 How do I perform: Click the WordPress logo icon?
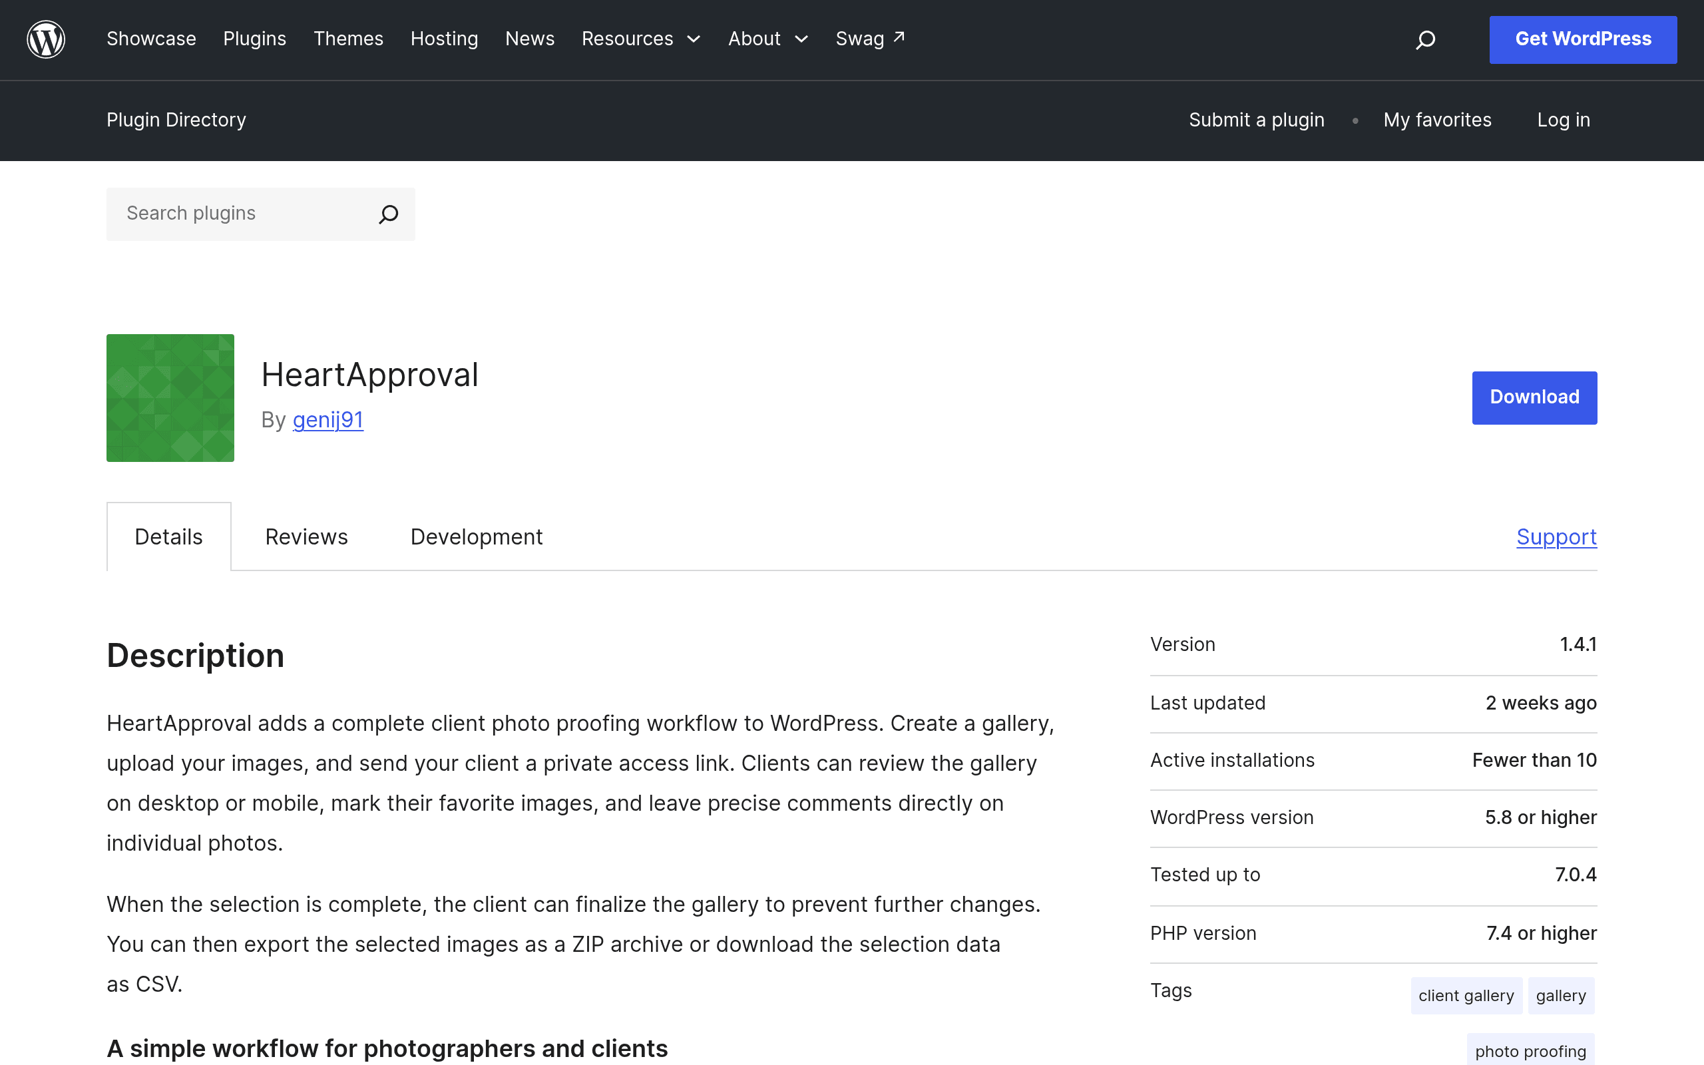[46, 39]
